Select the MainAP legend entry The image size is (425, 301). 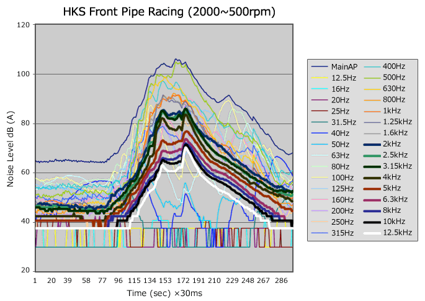click(x=334, y=66)
